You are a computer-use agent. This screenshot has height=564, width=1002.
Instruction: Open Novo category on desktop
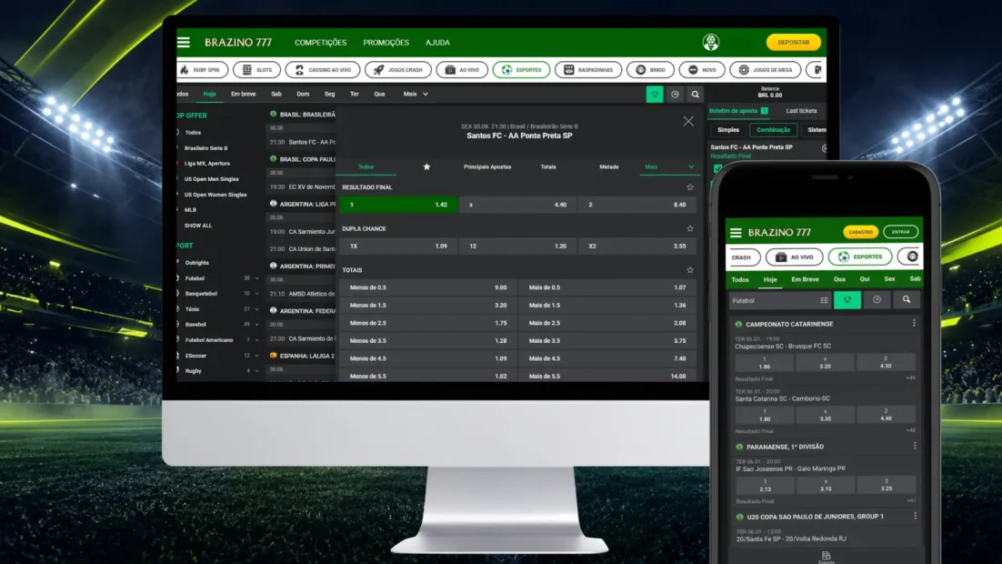click(702, 70)
